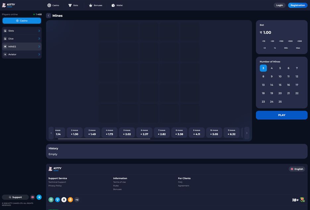The image size is (310, 210).
Task: Select 20 mines
Action: 280,93
